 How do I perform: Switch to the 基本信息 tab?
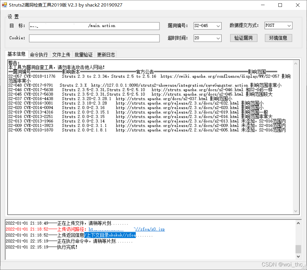click(x=16, y=54)
